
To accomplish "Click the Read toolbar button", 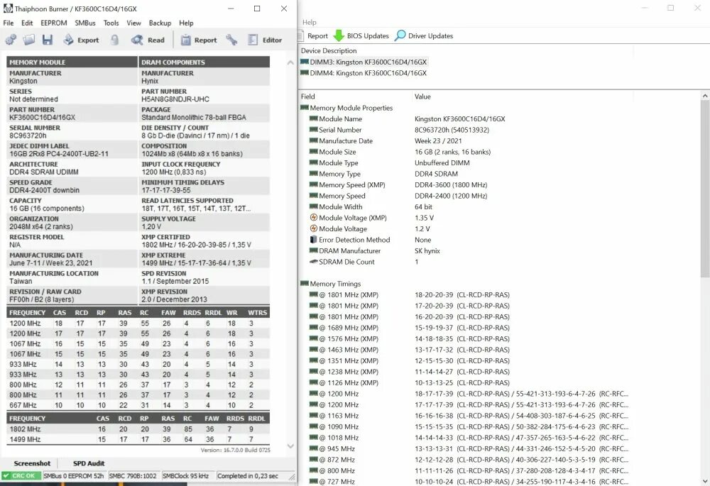I will click(148, 40).
